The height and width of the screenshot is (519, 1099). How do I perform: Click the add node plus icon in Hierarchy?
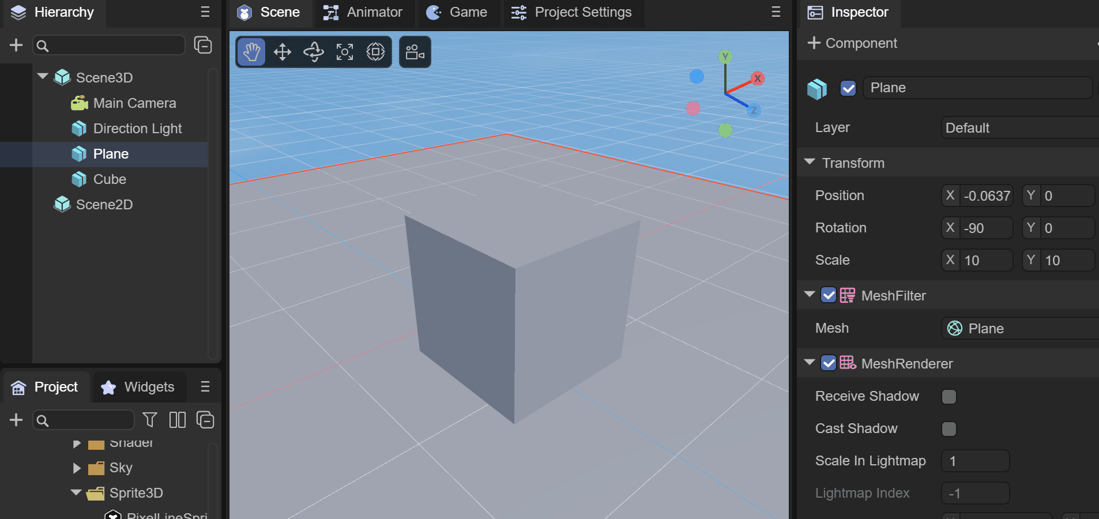click(16, 45)
